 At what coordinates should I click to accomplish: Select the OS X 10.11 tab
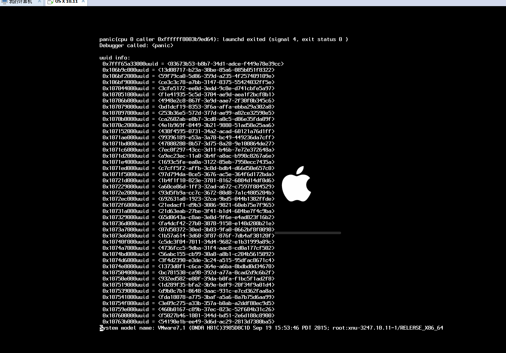tap(66, 2)
